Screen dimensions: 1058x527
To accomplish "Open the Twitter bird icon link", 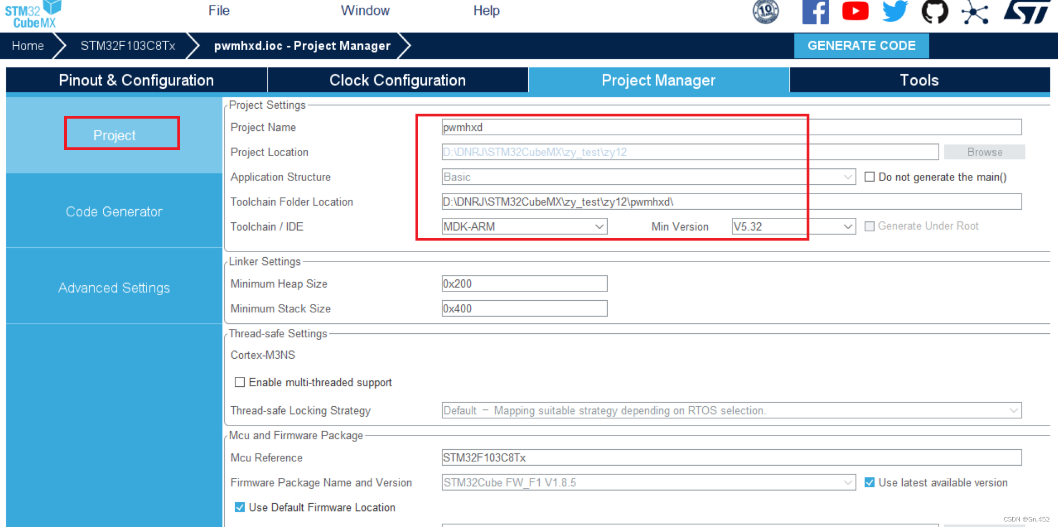I will coord(895,11).
